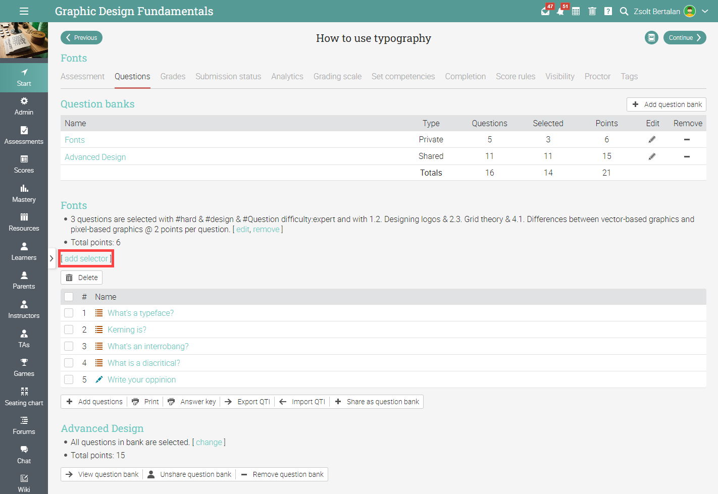Switch to the Assessment tab
718x494 pixels.
(x=82, y=76)
